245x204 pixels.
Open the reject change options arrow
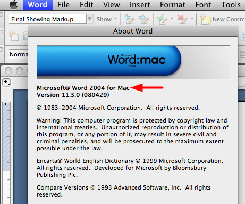point(192,19)
